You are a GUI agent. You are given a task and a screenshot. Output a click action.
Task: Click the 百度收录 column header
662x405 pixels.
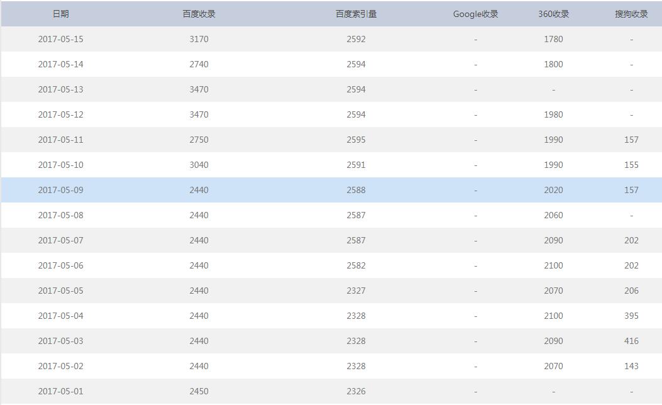tap(199, 14)
